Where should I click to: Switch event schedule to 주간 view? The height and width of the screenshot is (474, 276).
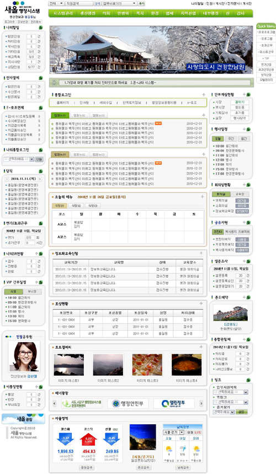[x=231, y=139]
